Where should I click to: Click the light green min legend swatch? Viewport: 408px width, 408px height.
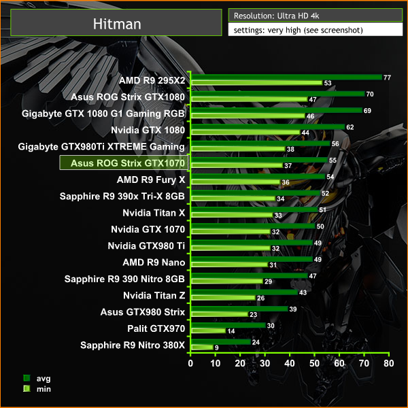(27, 388)
